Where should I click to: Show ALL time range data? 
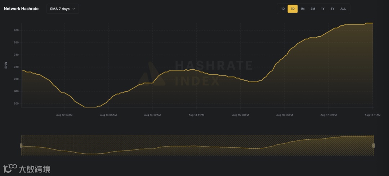point(343,9)
